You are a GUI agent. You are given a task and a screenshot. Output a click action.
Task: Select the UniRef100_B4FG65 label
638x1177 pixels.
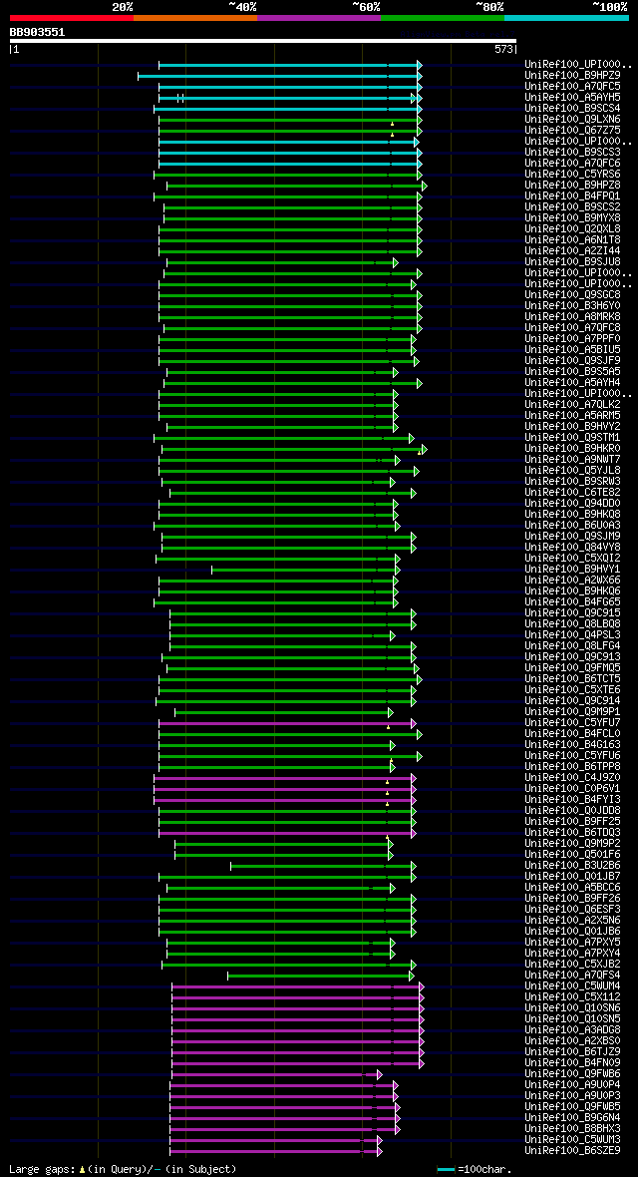click(x=572, y=602)
